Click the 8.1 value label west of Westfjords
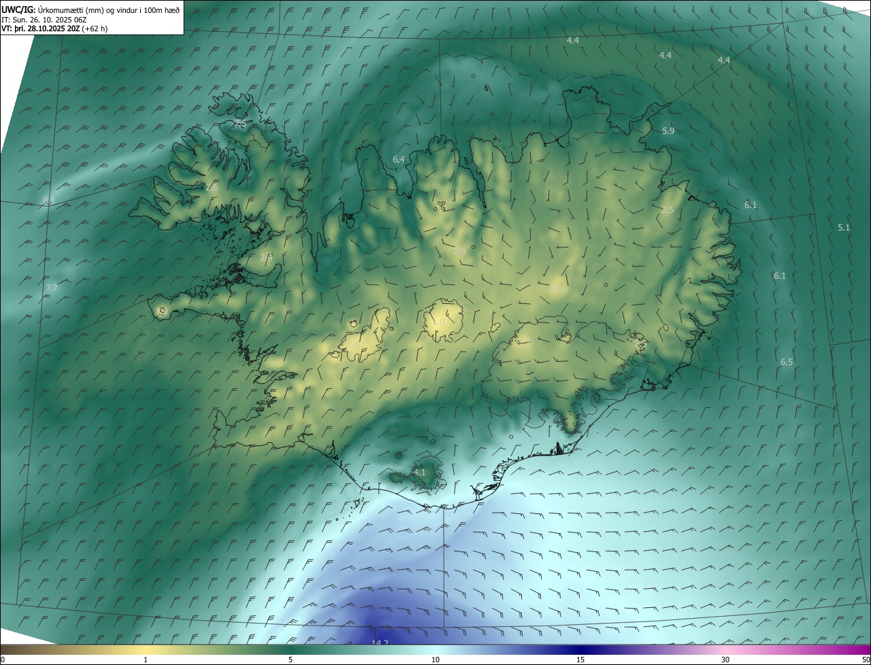The height and width of the screenshot is (665, 871). coord(48,200)
